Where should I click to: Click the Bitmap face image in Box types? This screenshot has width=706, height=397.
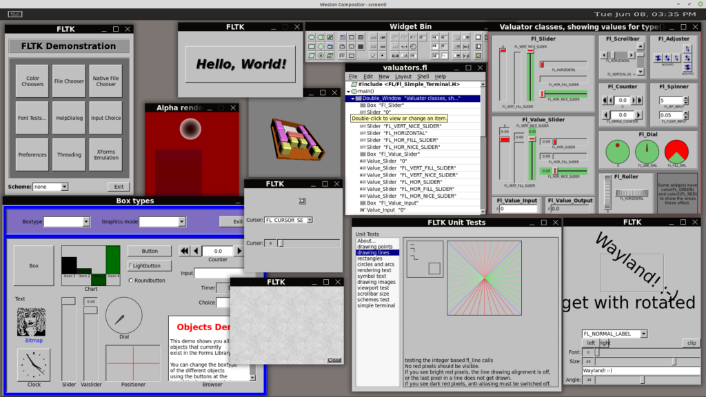(x=31, y=322)
